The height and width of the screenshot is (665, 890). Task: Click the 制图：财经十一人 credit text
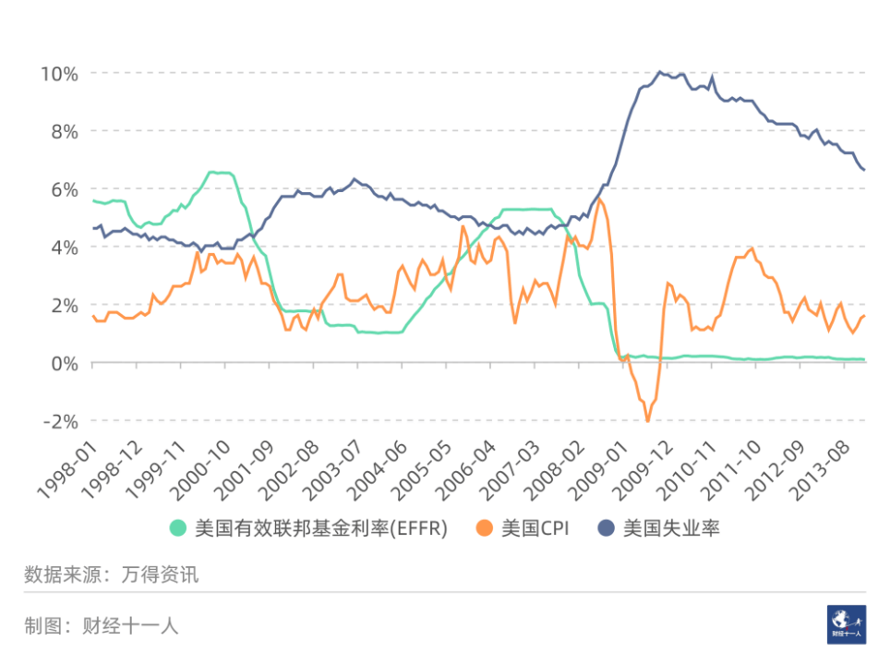(101, 626)
